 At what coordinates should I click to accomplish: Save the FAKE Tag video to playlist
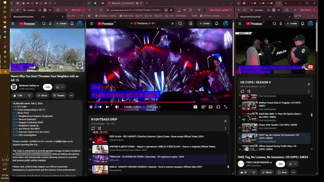click(x=282, y=172)
